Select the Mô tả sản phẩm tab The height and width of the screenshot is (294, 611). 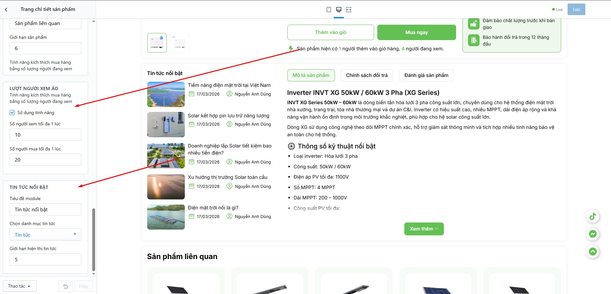(x=311, y=75)
